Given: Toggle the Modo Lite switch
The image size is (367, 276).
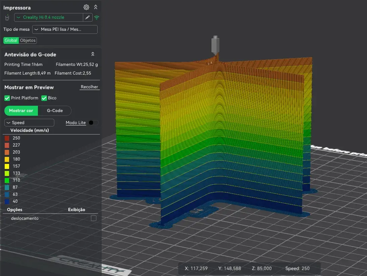Looking at the screenshot, I should [93, 122].
